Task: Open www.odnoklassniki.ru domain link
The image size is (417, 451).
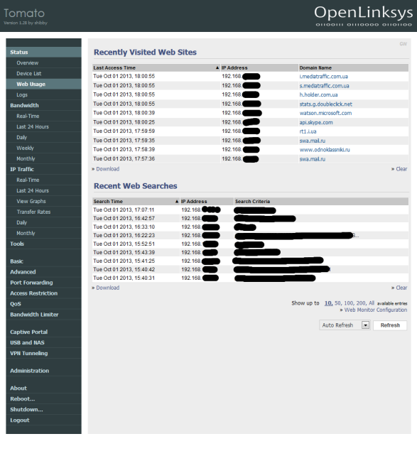Action: (x=325, y=150)
